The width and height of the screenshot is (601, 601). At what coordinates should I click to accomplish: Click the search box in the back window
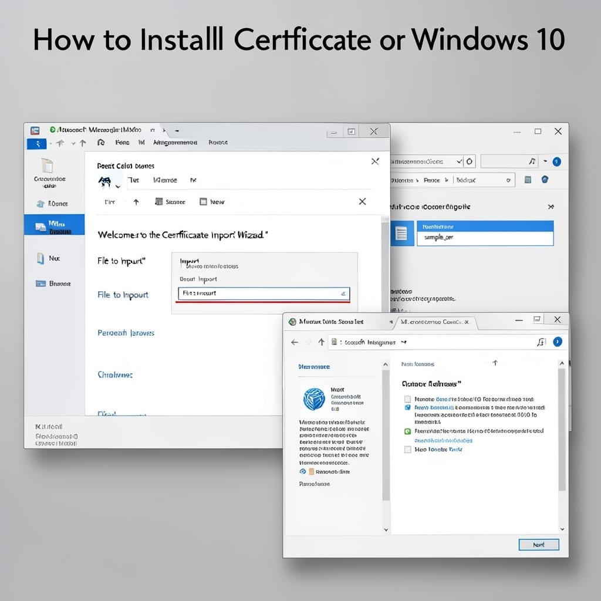(x=511, y=161)
